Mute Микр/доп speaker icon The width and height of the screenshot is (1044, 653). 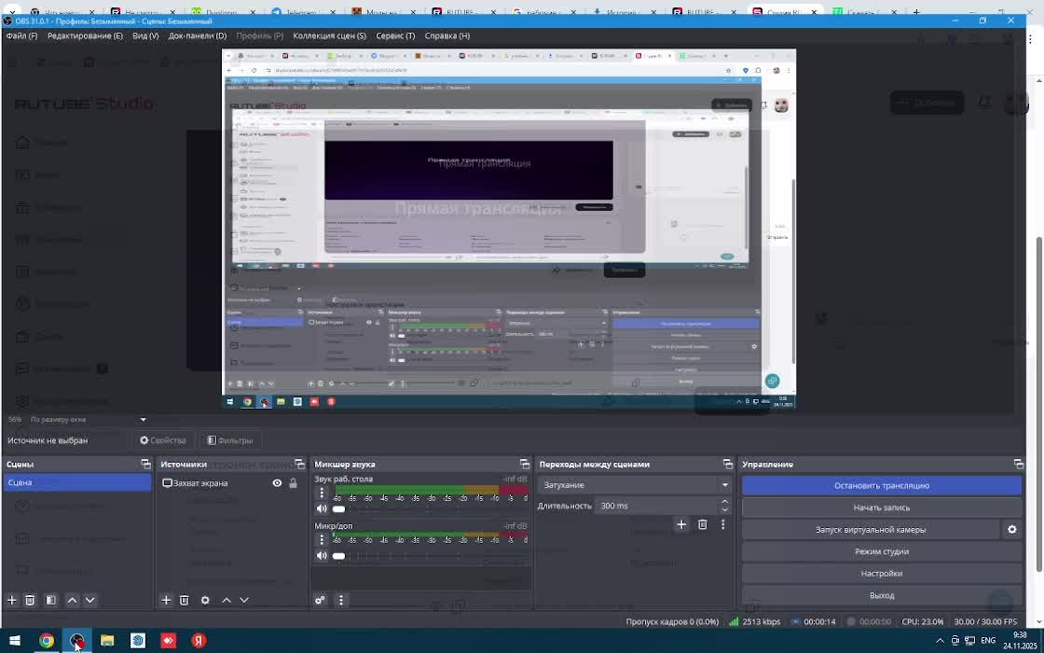click(322, 556)
